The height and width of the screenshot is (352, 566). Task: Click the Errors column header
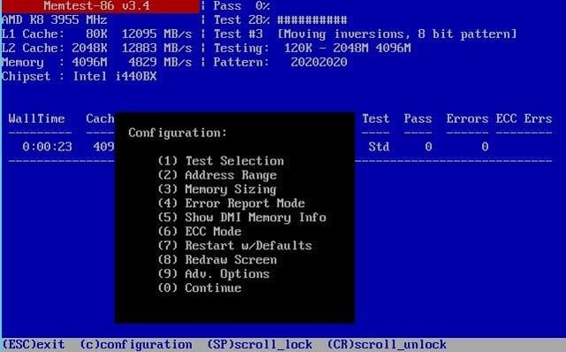(x=467, y=119)
